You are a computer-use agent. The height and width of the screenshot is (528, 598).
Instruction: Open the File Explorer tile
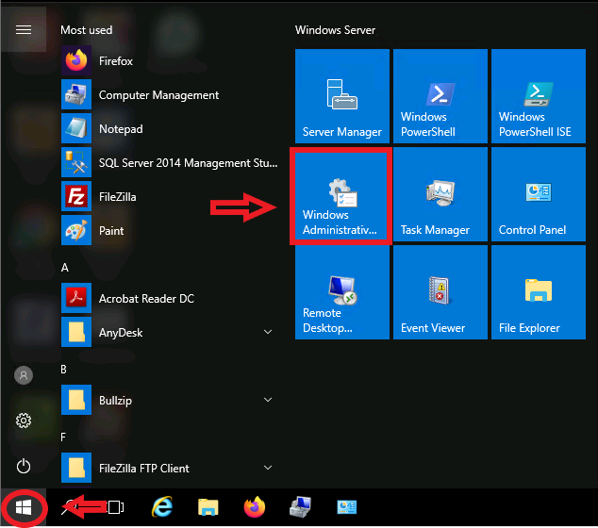pos(539,292)
